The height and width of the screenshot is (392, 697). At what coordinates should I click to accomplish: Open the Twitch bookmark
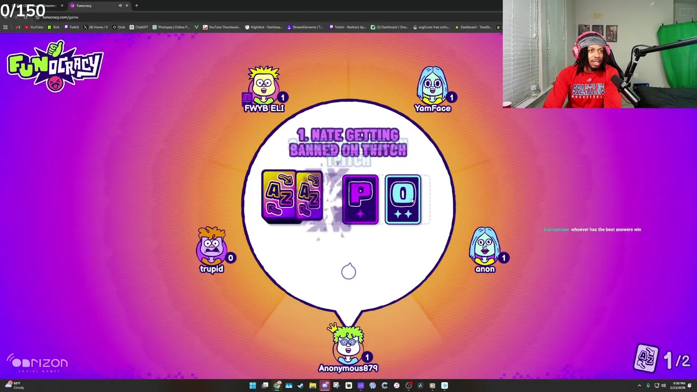click(71, 27)
